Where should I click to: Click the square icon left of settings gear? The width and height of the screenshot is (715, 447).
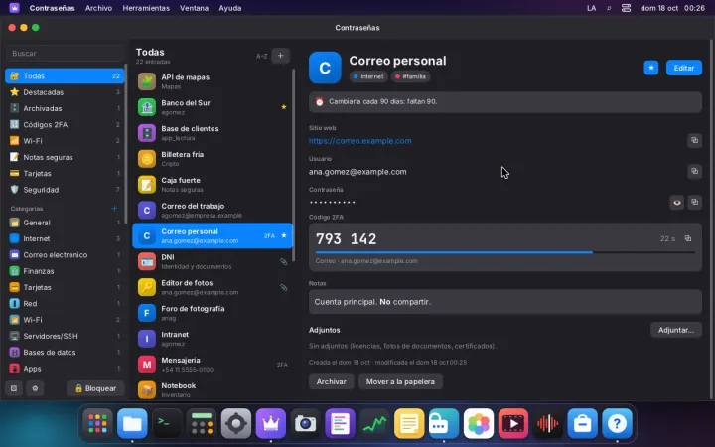[x=14, y=388]
